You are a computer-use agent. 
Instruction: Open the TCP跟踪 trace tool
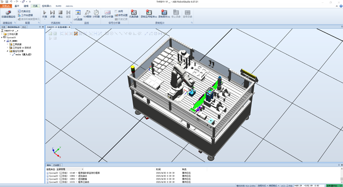pos(88,13)
